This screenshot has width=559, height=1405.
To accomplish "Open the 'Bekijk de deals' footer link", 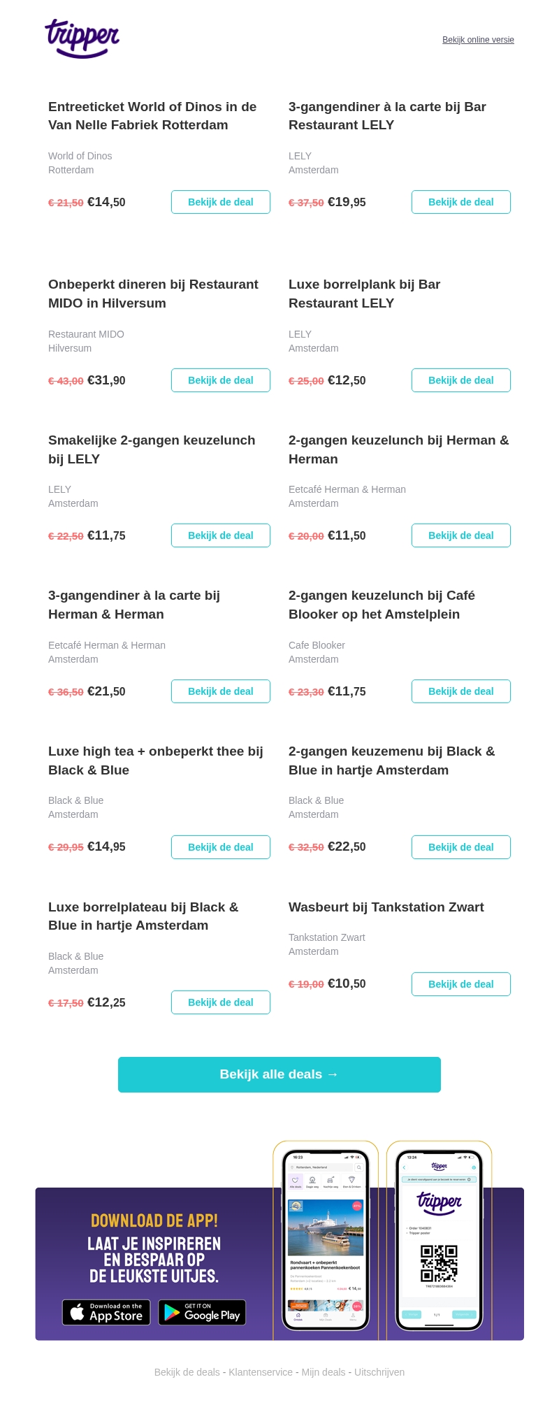I will [x=187, y=1372].
